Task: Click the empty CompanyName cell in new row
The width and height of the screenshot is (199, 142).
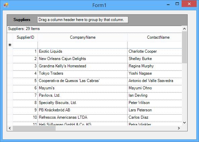Action: 83,45
